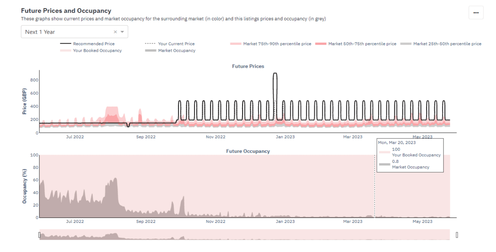
Task: Click the 'Price (GBP)' axis label
Action: coord(24,101)
